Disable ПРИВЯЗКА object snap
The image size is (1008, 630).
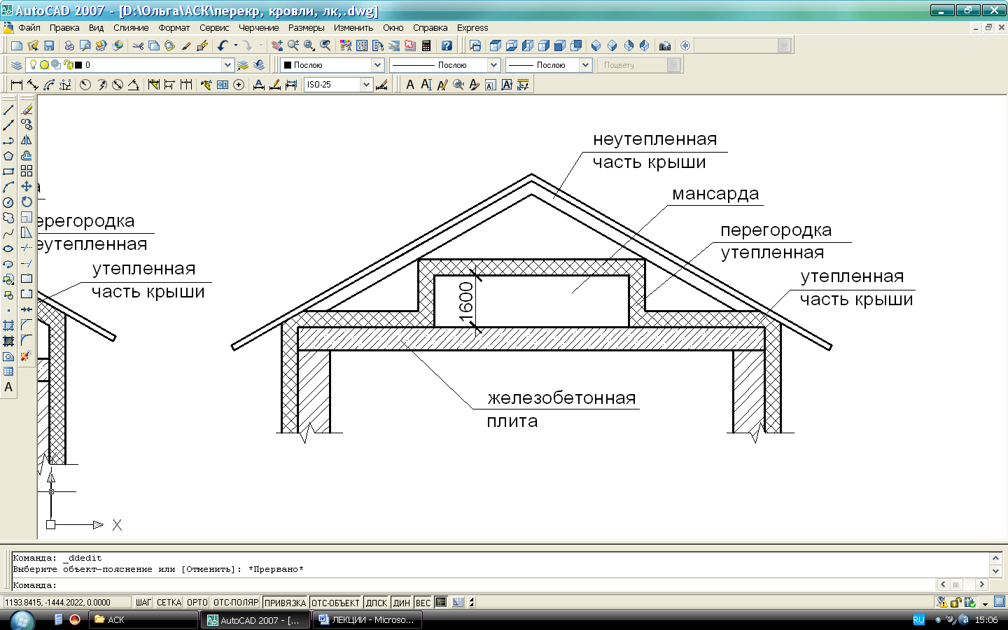(x=285, y=603)
